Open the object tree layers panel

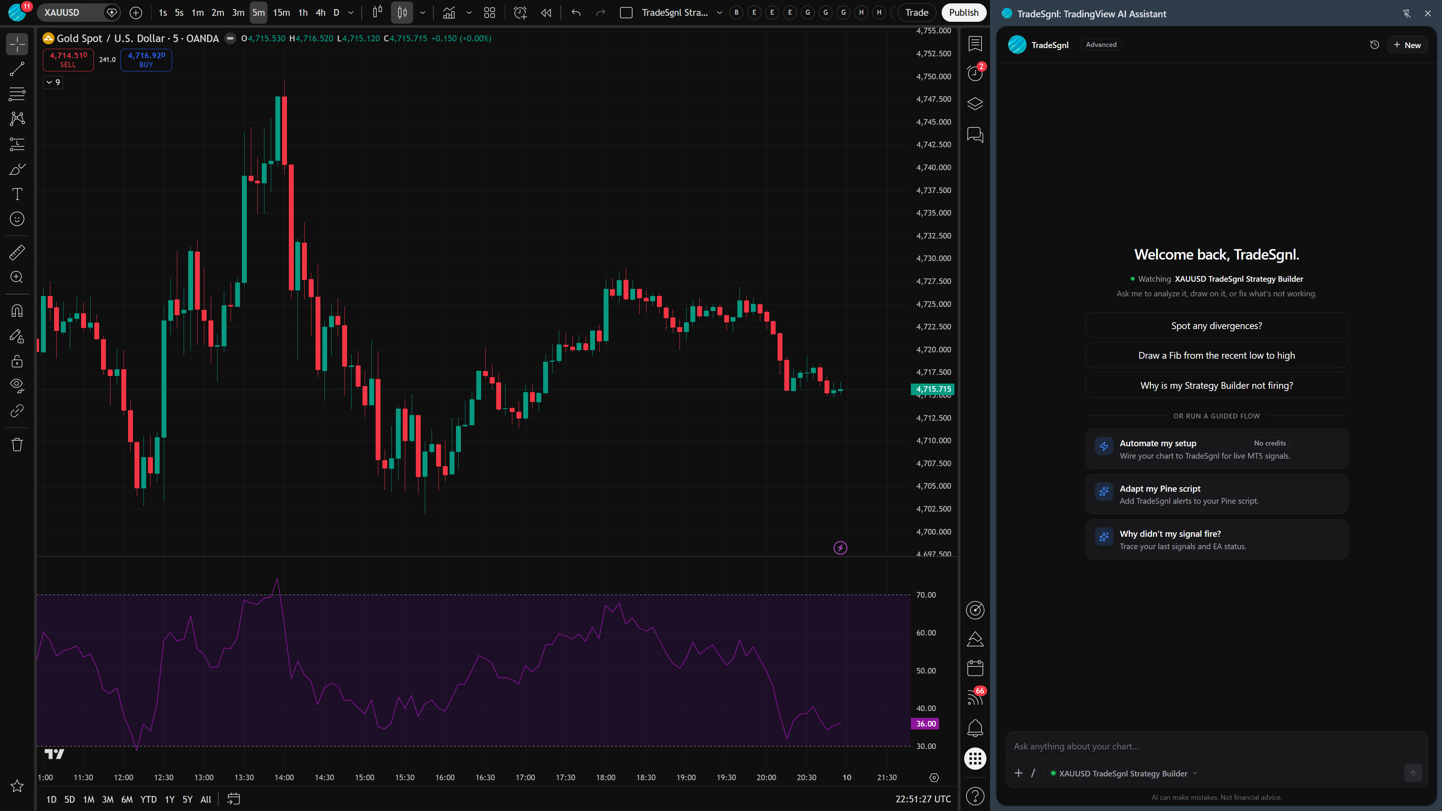pyautogui.click(x=975, y=104)
